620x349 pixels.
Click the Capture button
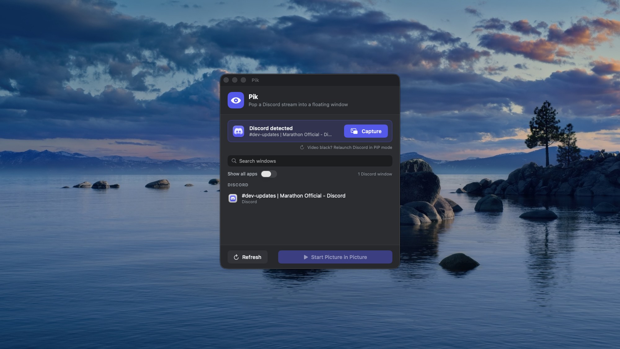366,131
